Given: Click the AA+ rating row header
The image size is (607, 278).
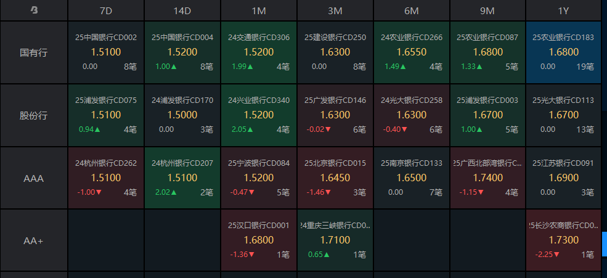Looking at the screenshot, I should click(x=34, y=240).
